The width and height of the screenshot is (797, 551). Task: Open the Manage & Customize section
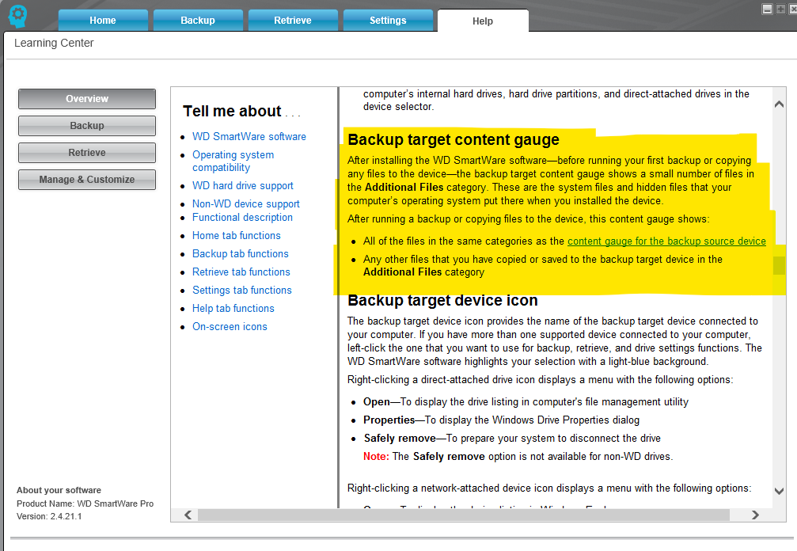tap(87, 180)
